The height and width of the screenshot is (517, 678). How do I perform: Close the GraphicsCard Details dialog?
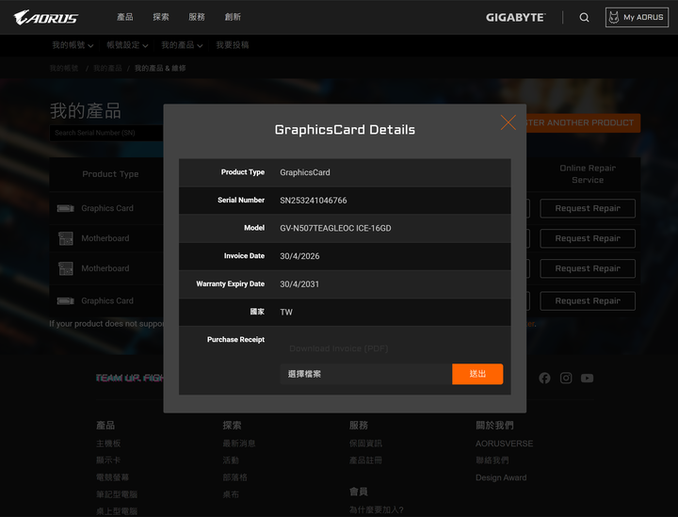508,122
